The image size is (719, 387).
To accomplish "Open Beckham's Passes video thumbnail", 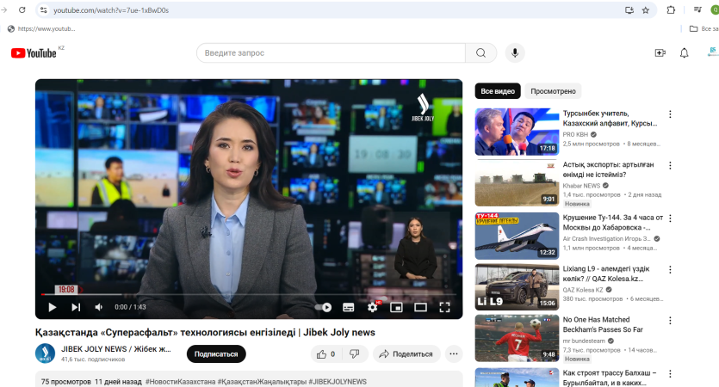I will [517, 338].
